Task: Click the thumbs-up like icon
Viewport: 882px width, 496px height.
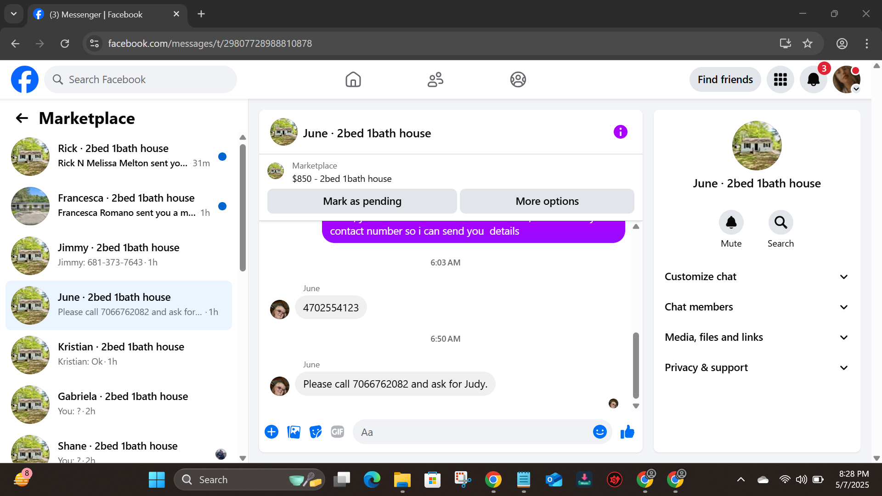Action: coord(627,432)
